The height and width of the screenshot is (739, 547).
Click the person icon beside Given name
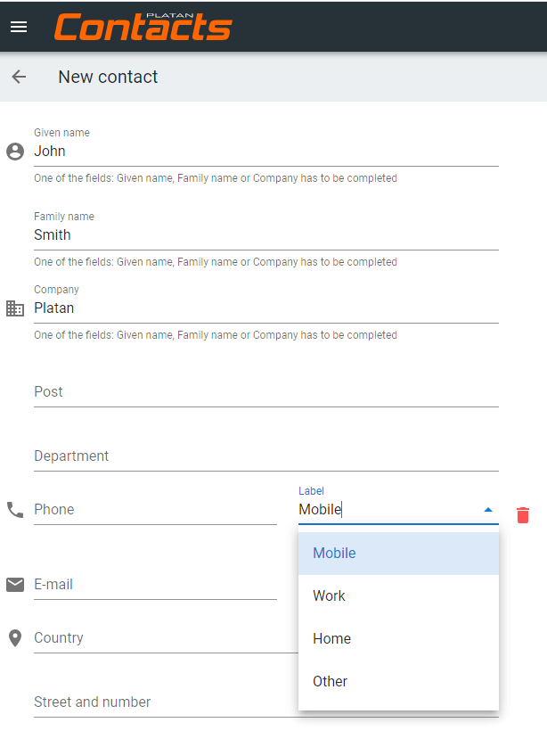(15, 152)
